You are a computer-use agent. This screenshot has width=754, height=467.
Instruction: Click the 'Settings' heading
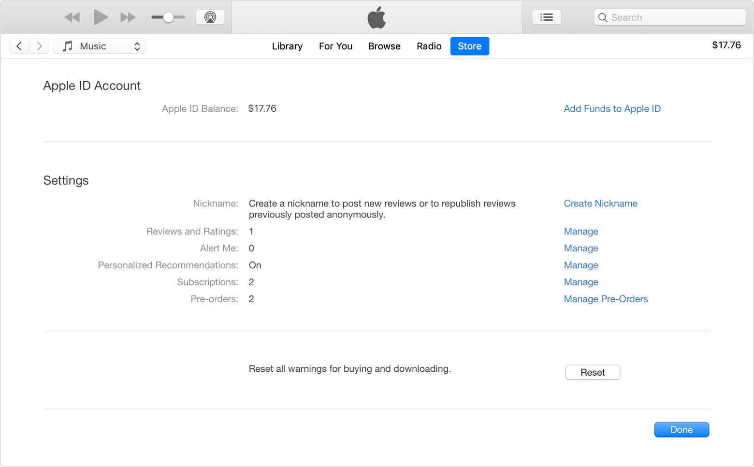point(66,180)
